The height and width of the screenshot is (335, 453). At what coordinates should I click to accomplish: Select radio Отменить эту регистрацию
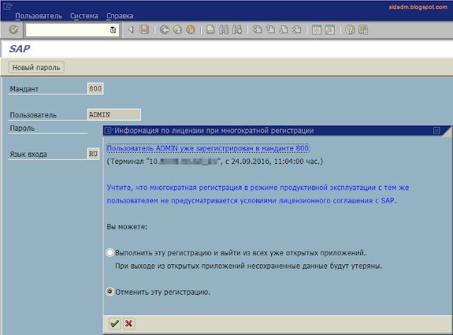110,292
